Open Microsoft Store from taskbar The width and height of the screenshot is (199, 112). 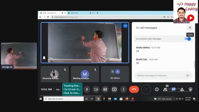[x=121, y=99]
